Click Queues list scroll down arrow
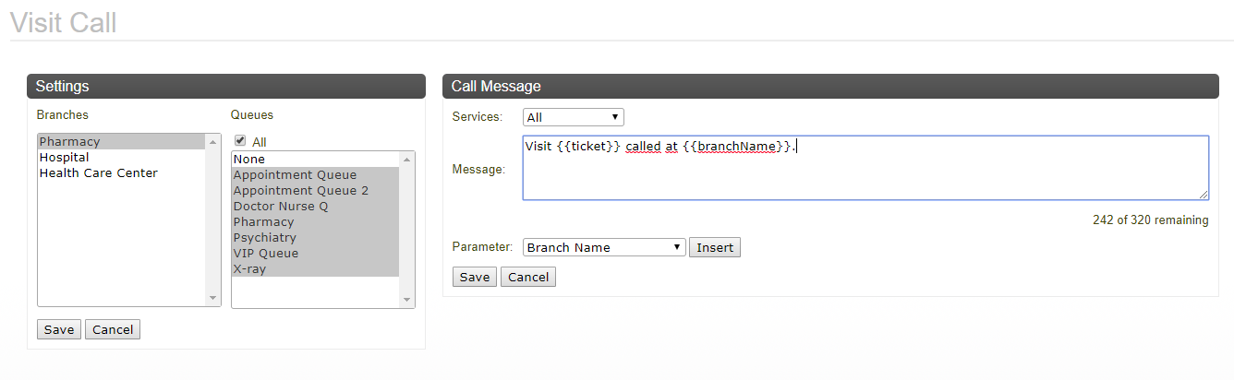 pyautogui.click(x=407, y=299)
